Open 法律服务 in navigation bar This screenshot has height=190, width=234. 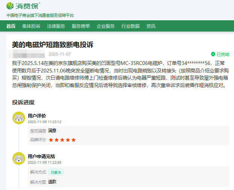pyautogui.click(x=56, y=26)
